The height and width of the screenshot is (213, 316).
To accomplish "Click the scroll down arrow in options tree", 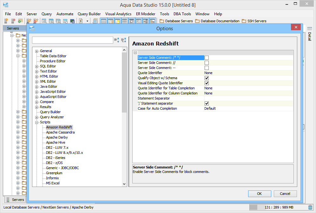I will point(124,184).
